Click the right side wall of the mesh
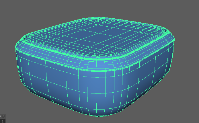This screenshot has height=123, width=199. pyautogui.click(x=149, y=69)
